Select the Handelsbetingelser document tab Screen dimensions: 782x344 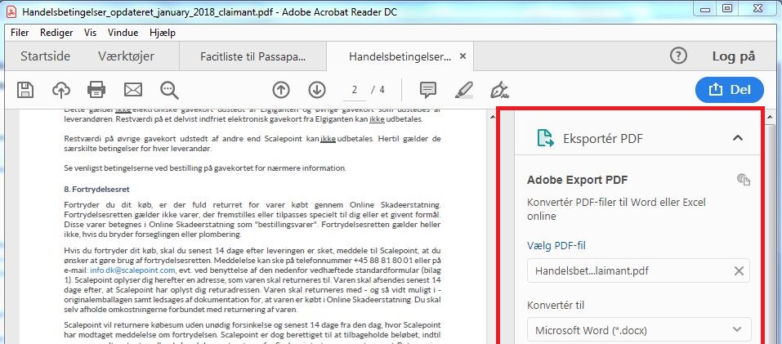click(400, 56)
